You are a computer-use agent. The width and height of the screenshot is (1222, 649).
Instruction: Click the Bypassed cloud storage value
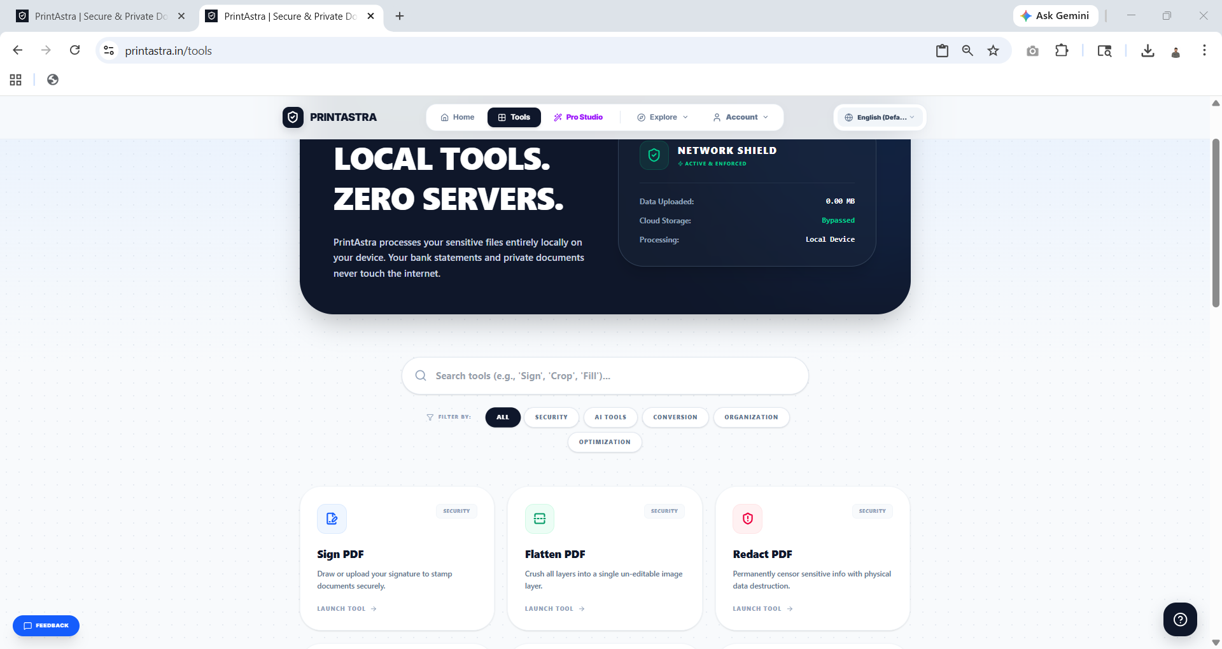838,220
